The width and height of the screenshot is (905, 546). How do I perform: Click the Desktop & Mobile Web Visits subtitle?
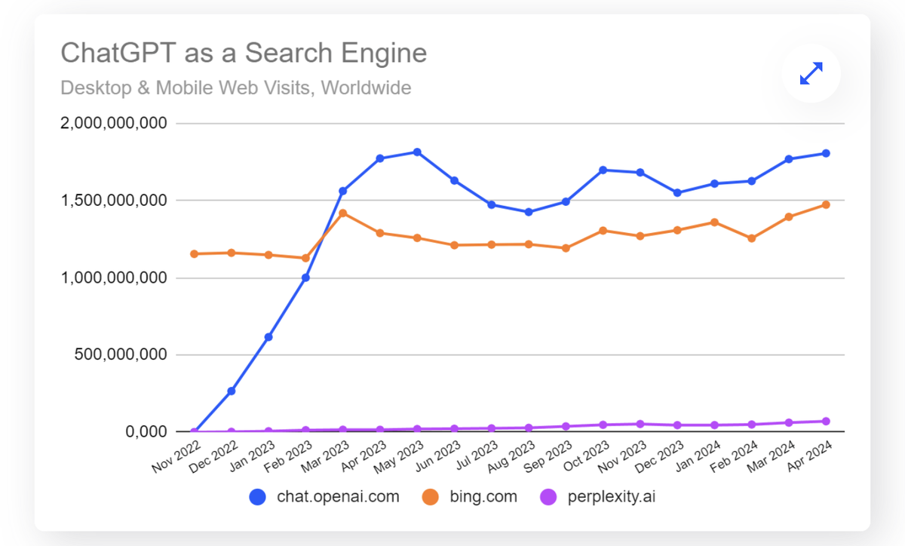click(x=235, y=87)
